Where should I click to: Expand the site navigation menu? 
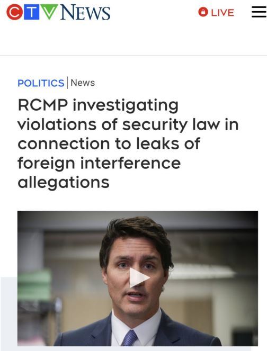[x=259, y=12]
